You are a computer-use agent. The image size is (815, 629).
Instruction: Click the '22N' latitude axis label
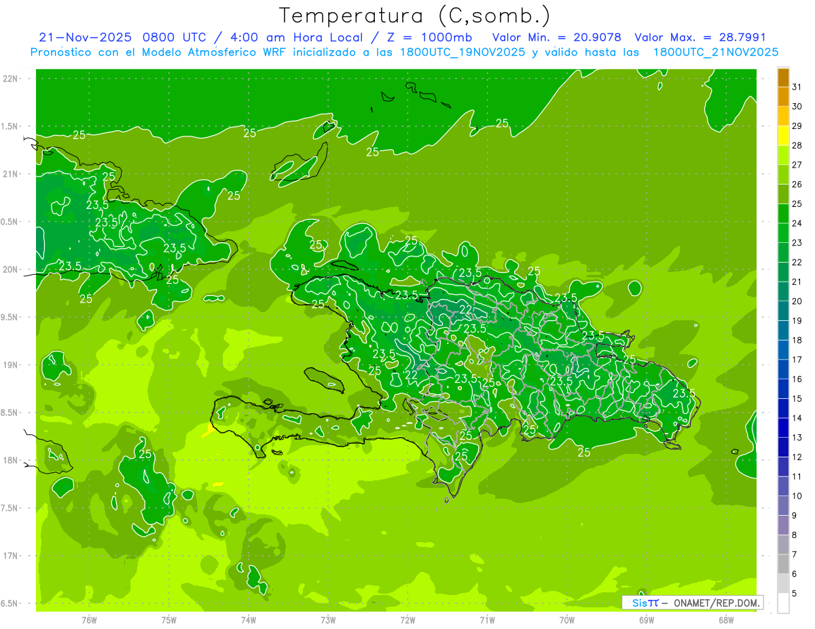pos(11,79)
